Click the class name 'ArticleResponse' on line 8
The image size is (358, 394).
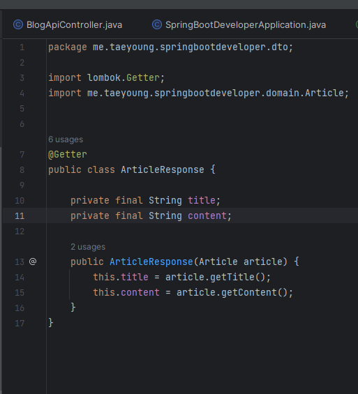click(163, 170)
